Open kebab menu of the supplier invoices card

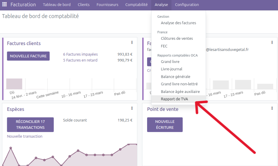[272, 42]
